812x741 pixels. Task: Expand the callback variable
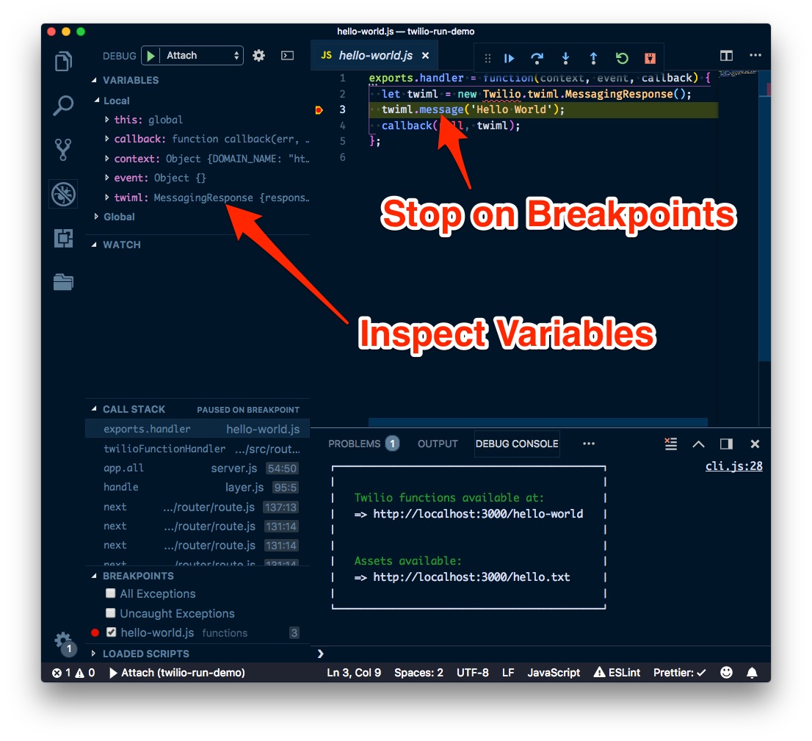pos(106,139)
